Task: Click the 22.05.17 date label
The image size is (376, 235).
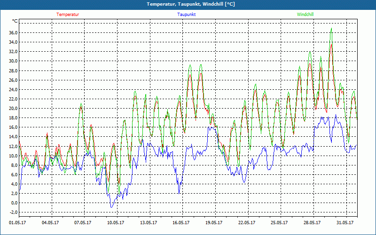Action: [247, 223]
